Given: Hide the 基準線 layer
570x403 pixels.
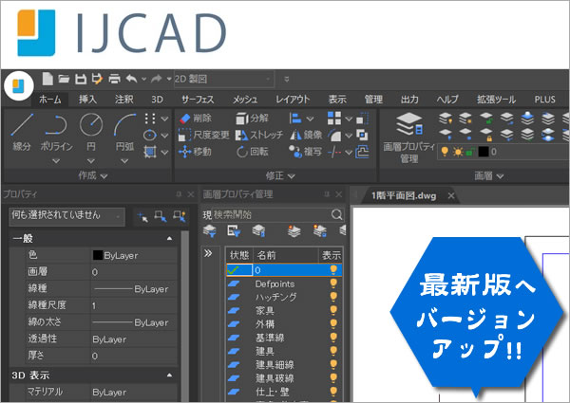Looking at the screenshot, I should pos(333,338).
